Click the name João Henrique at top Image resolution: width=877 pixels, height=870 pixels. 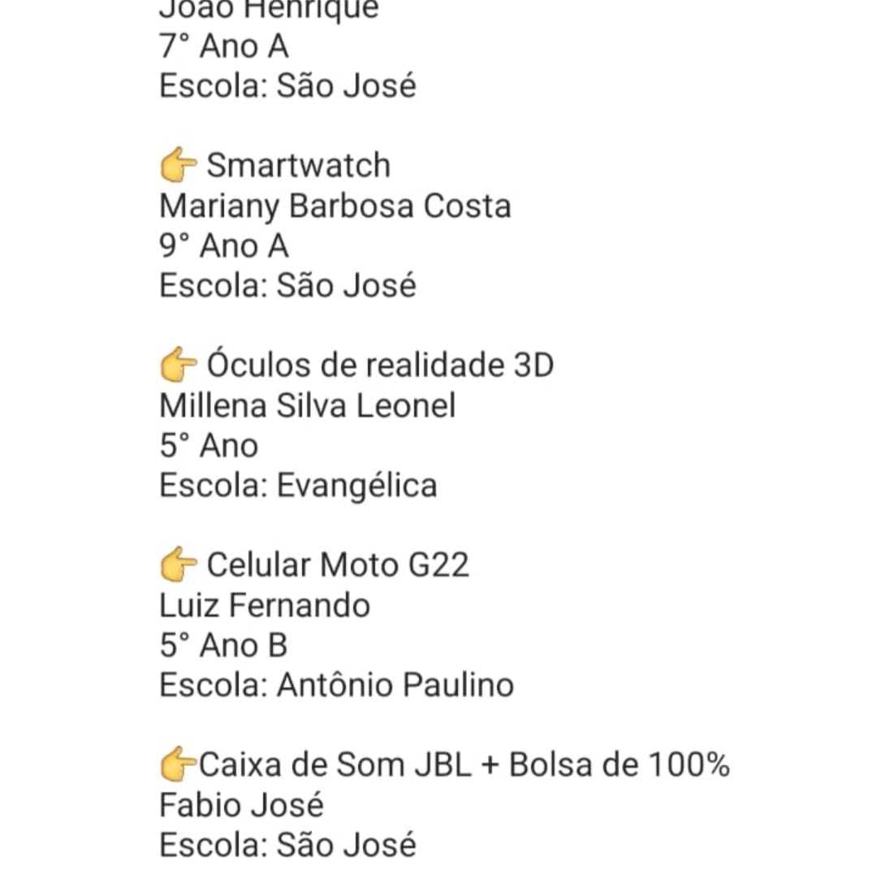269,10
